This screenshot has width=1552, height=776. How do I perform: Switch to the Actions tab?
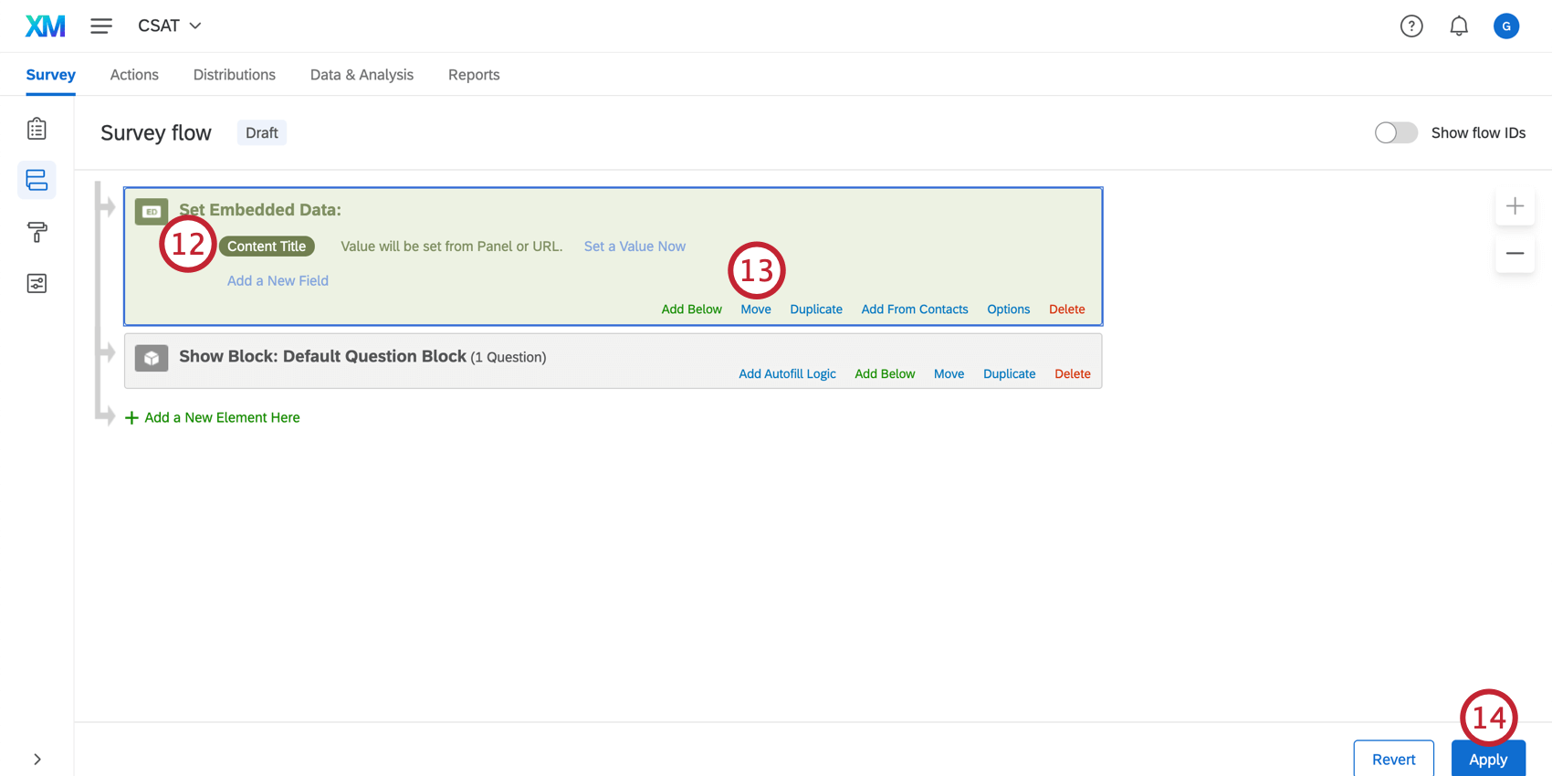pos(134,75)
